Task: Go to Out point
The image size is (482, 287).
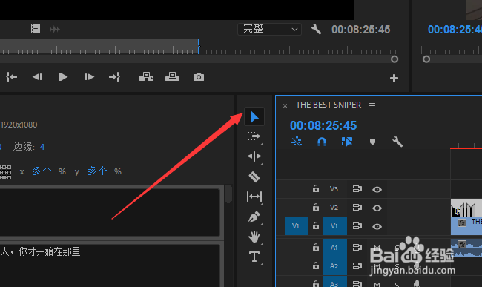Action: (114, 77)
